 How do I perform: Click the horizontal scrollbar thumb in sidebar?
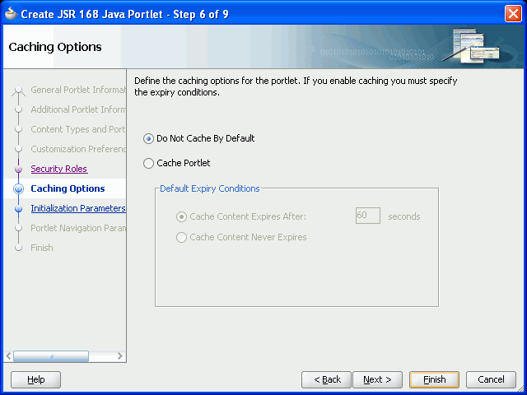[51, 356]
